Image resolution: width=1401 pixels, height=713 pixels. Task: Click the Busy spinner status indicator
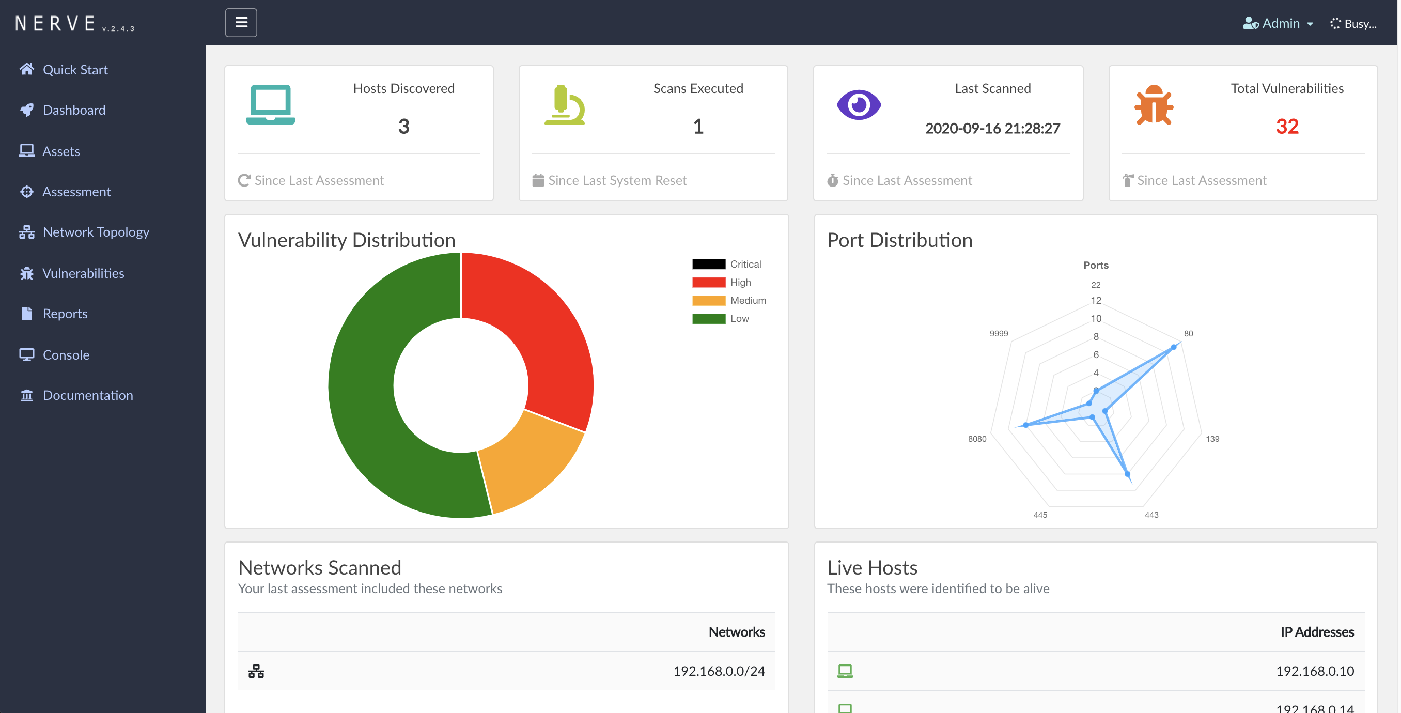pos(1353,23)
